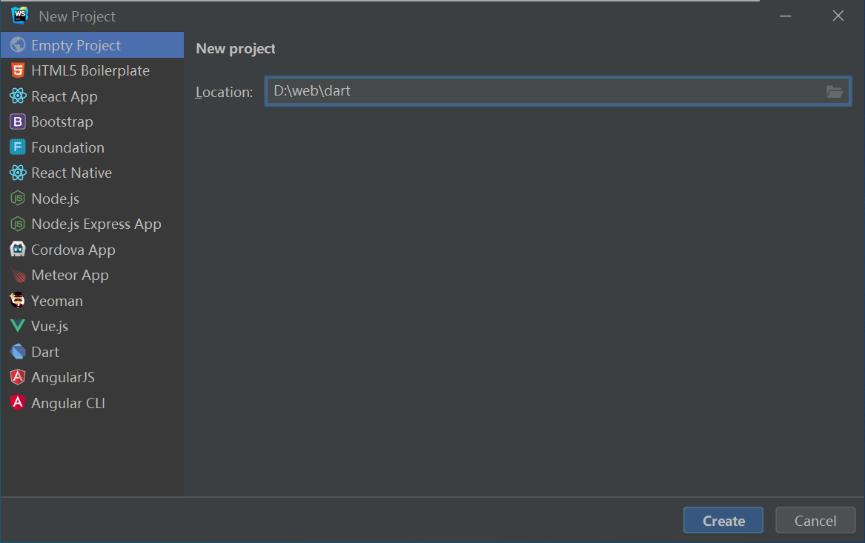Select the Angular CLI icon
This screenshot has width=865, height=543.
click(x=19, y=402)
